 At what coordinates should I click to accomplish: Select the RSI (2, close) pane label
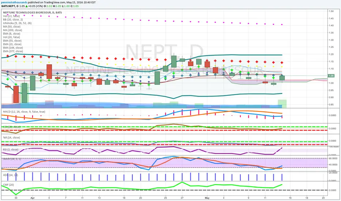point(11,149)
